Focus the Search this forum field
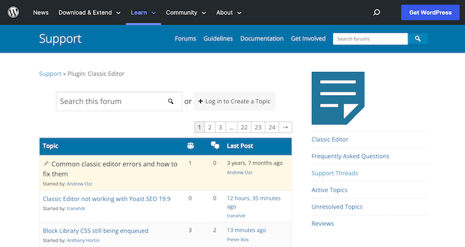Screen dimensions: 465x247 coord(119,101)
